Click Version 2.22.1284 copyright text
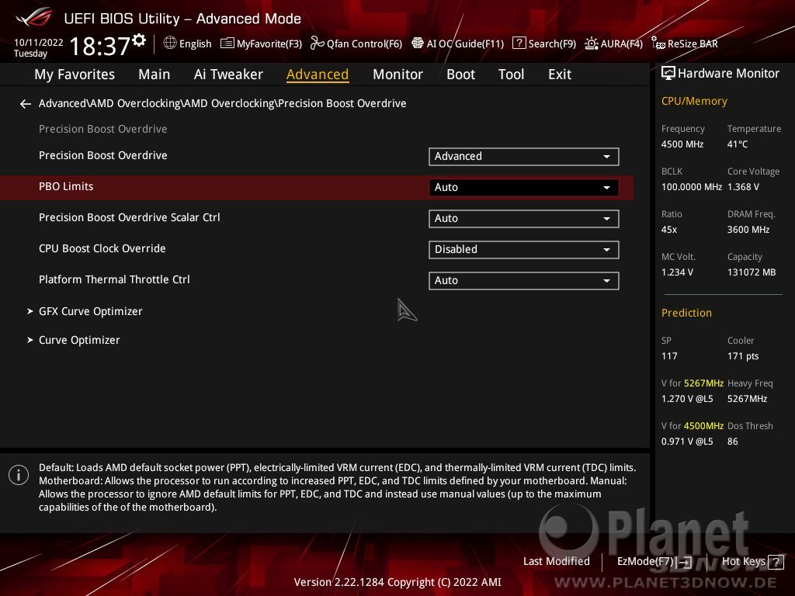This screenshot has width=795, height=596. [397, 582]
